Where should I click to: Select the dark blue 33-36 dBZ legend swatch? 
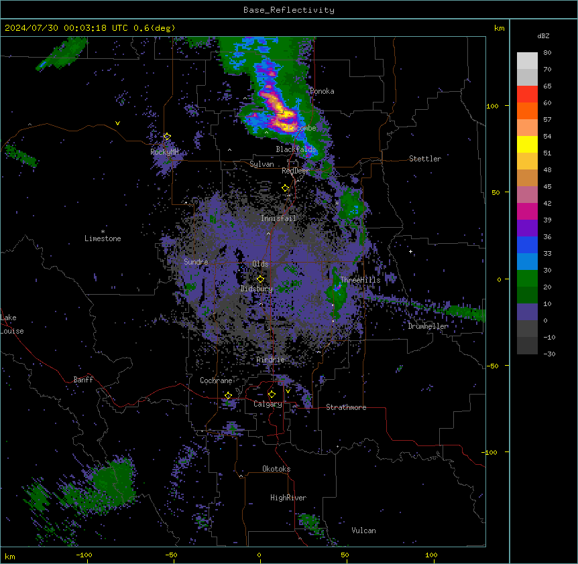(527, 244)
